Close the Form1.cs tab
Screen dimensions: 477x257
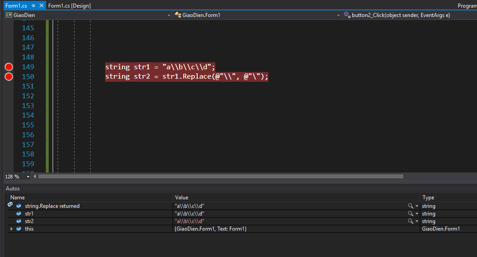tap(41, 5)
